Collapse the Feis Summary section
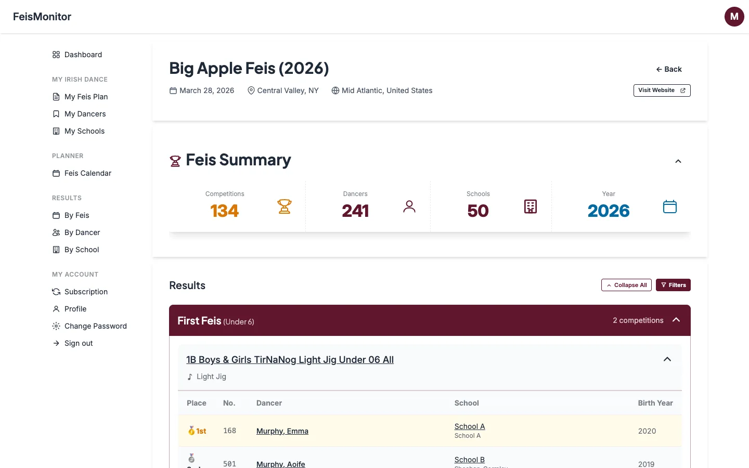 point(678,161)
